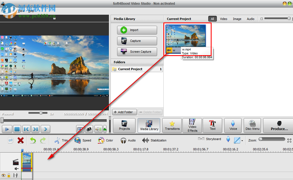Delete selected clip with red X
The width and height of the screenshot is (293, 180).
click(20, 140)
